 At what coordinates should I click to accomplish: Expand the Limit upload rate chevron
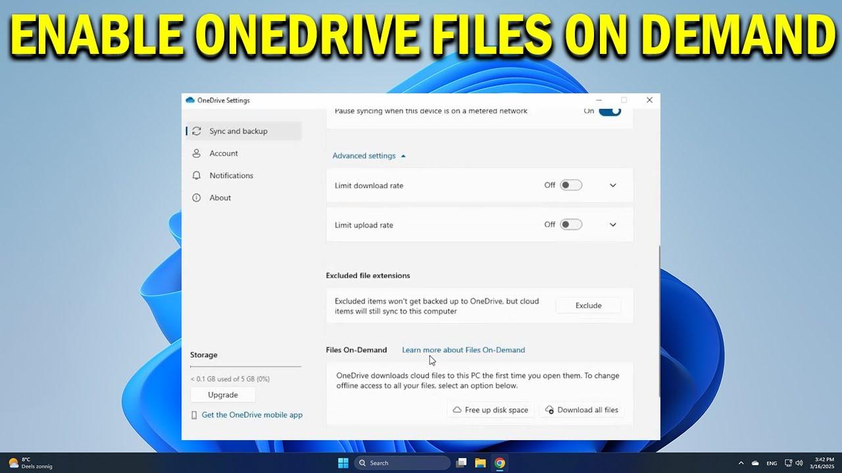click(612, 225)
